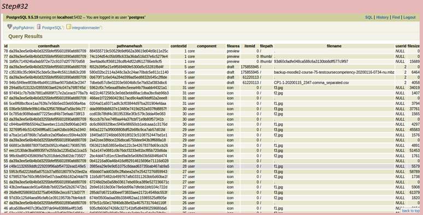423x215 pixels.
Task: Click id 46 row cell
Action: point(5,208)
